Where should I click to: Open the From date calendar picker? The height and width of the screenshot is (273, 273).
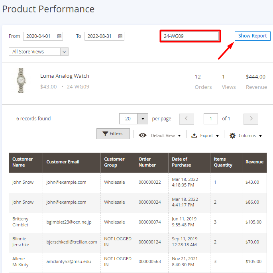coord(59,36)
